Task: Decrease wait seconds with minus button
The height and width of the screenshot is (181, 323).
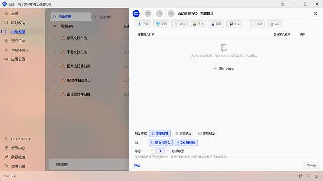Action: pyautogui.click(x=152, y=151)
